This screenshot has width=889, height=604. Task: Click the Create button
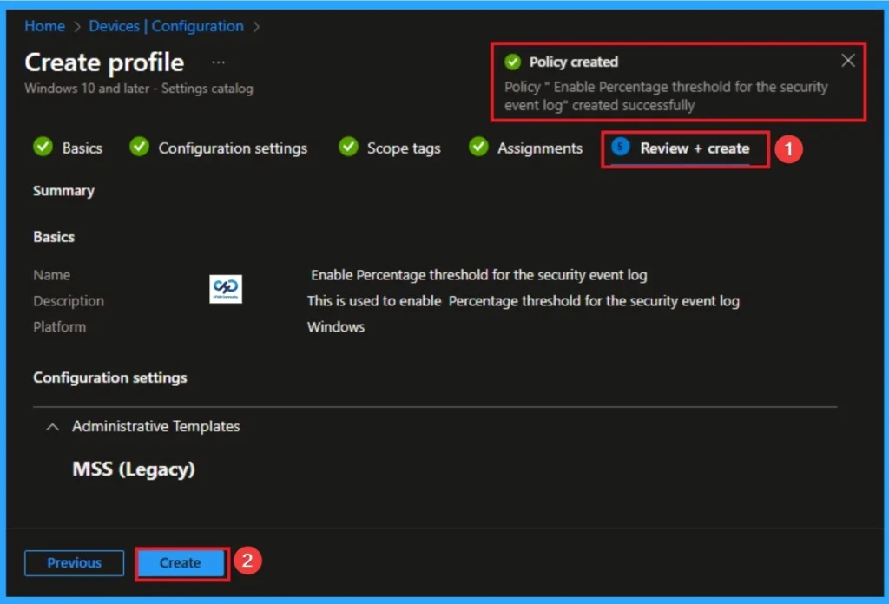point(180,563)
